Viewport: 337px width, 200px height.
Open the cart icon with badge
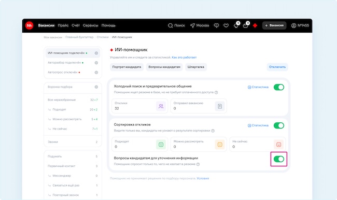[x=246, y=25]
